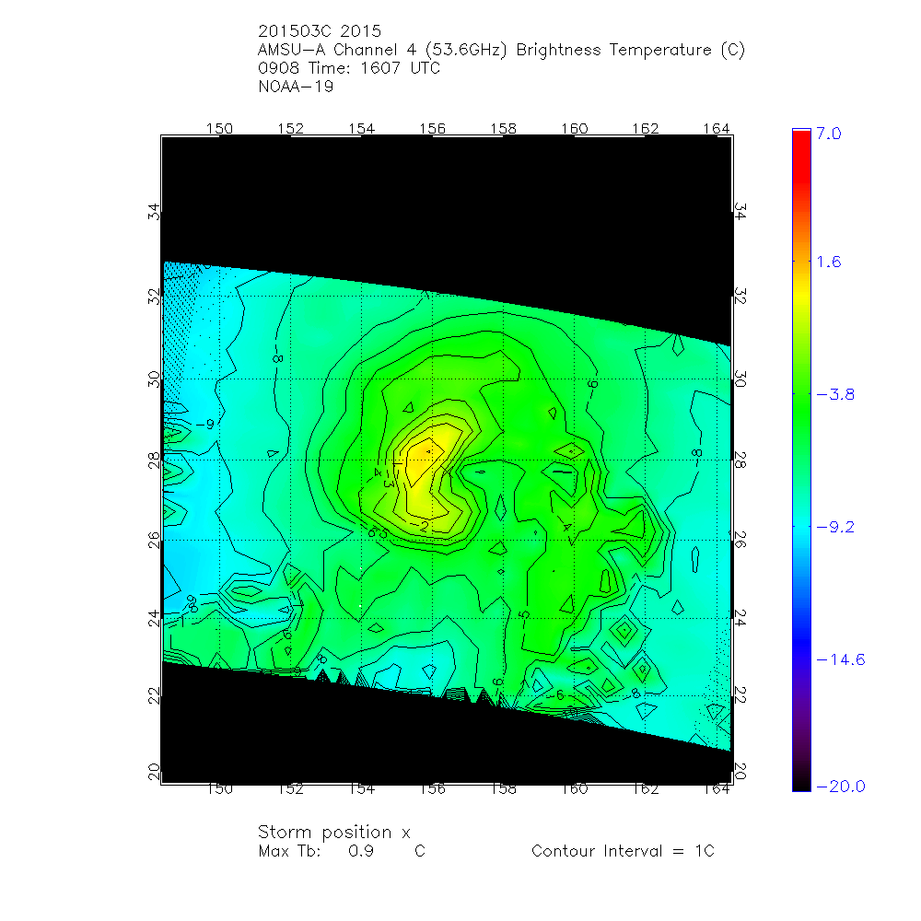Click latitude label "30" on the left axis

(x=153, y=379)
